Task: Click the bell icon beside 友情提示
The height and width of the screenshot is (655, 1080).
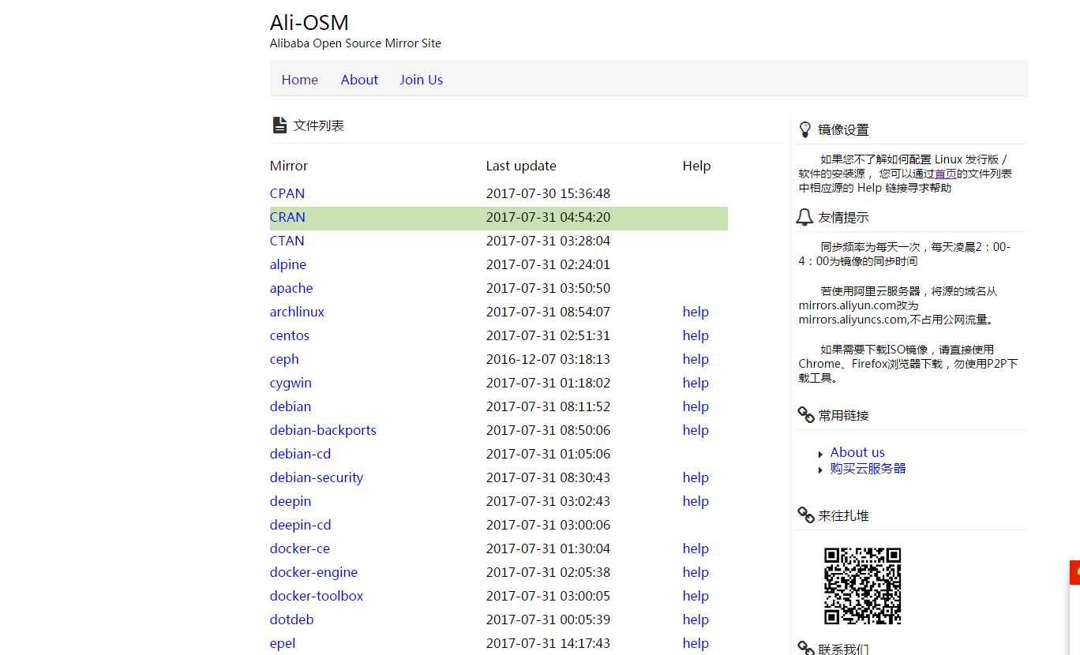Action: pyautogui.click(x=805, y=217)
